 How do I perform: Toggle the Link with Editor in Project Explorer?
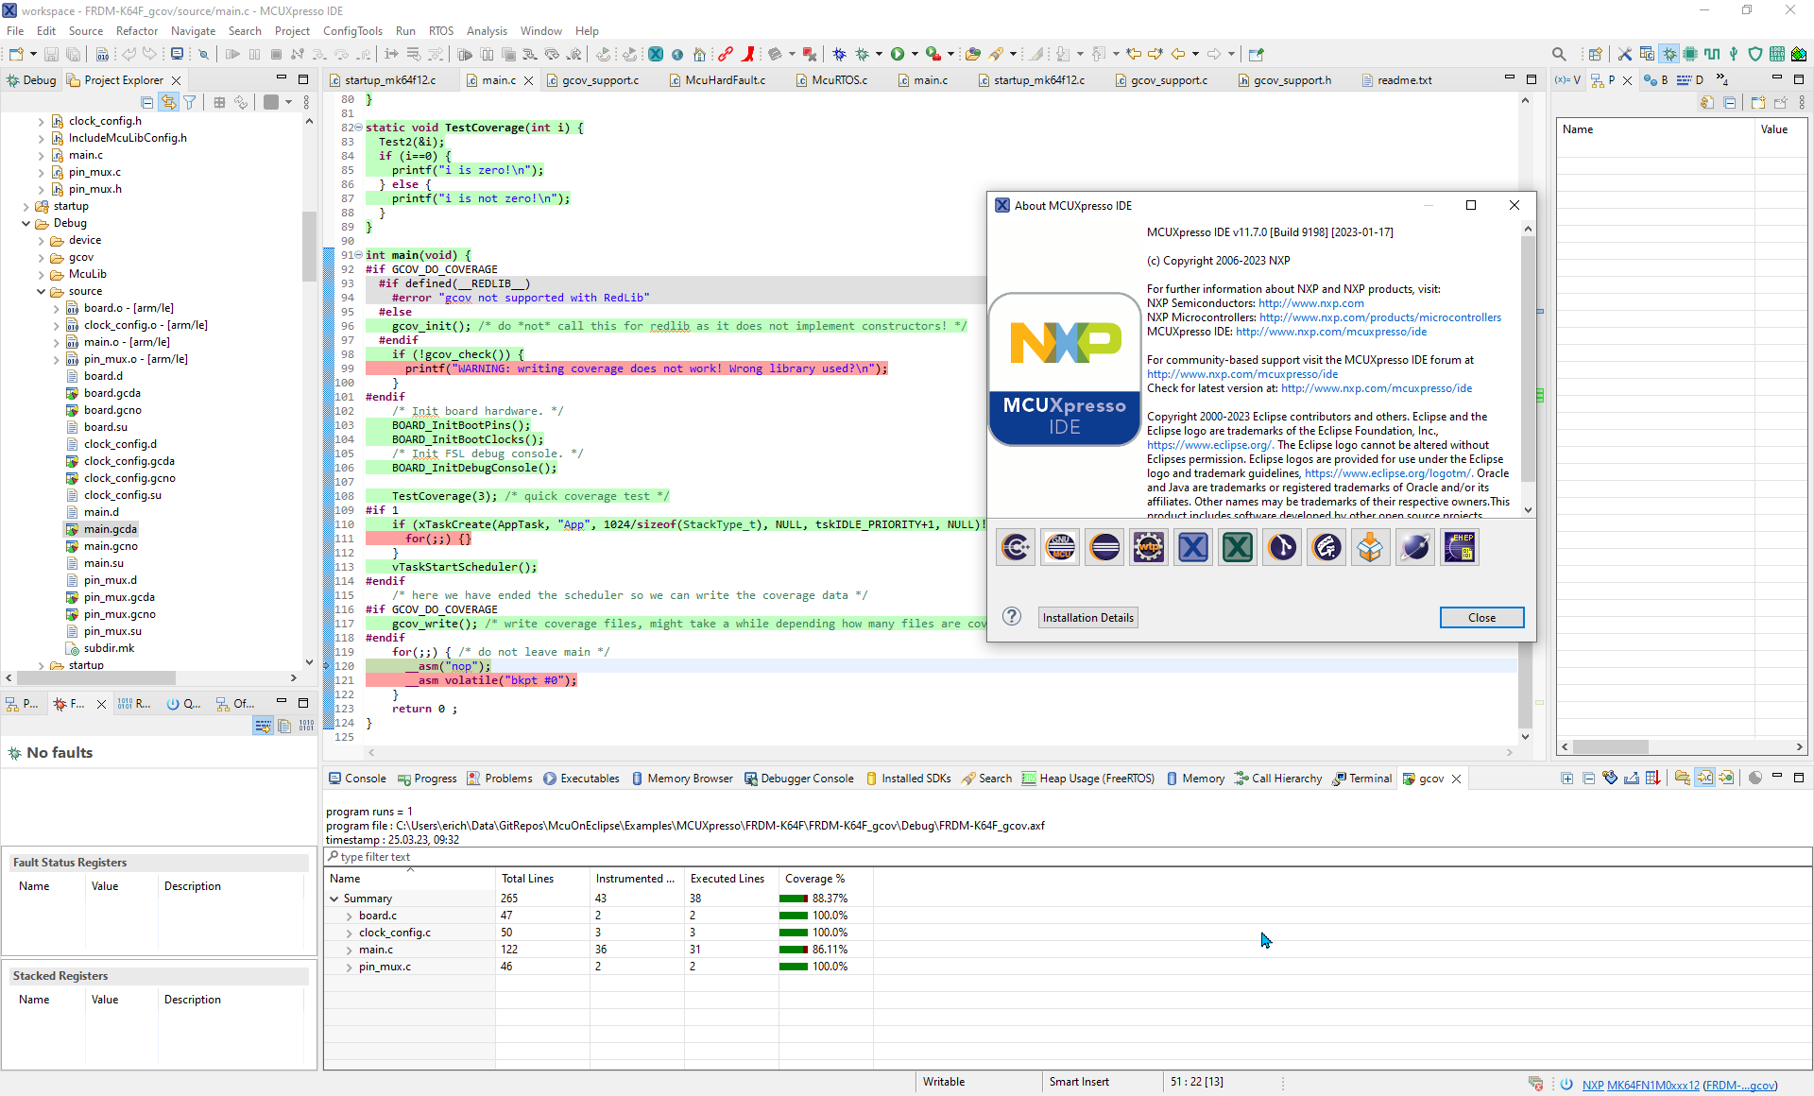tap(168, 102)
